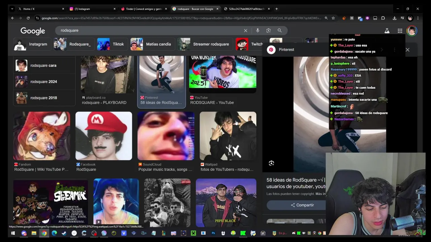Open the Monster energy YouTube thumbnail

[223, 75]
